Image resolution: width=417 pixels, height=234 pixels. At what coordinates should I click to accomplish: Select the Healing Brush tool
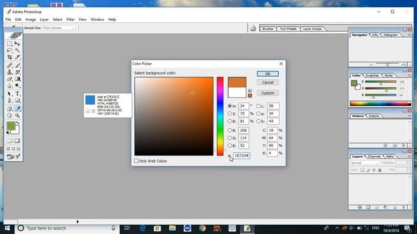10,65
